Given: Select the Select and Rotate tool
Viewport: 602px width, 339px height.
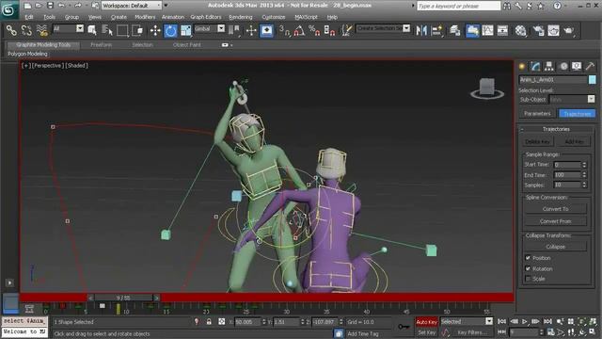Looking at the screenshot, I should [x=170, y=30].
